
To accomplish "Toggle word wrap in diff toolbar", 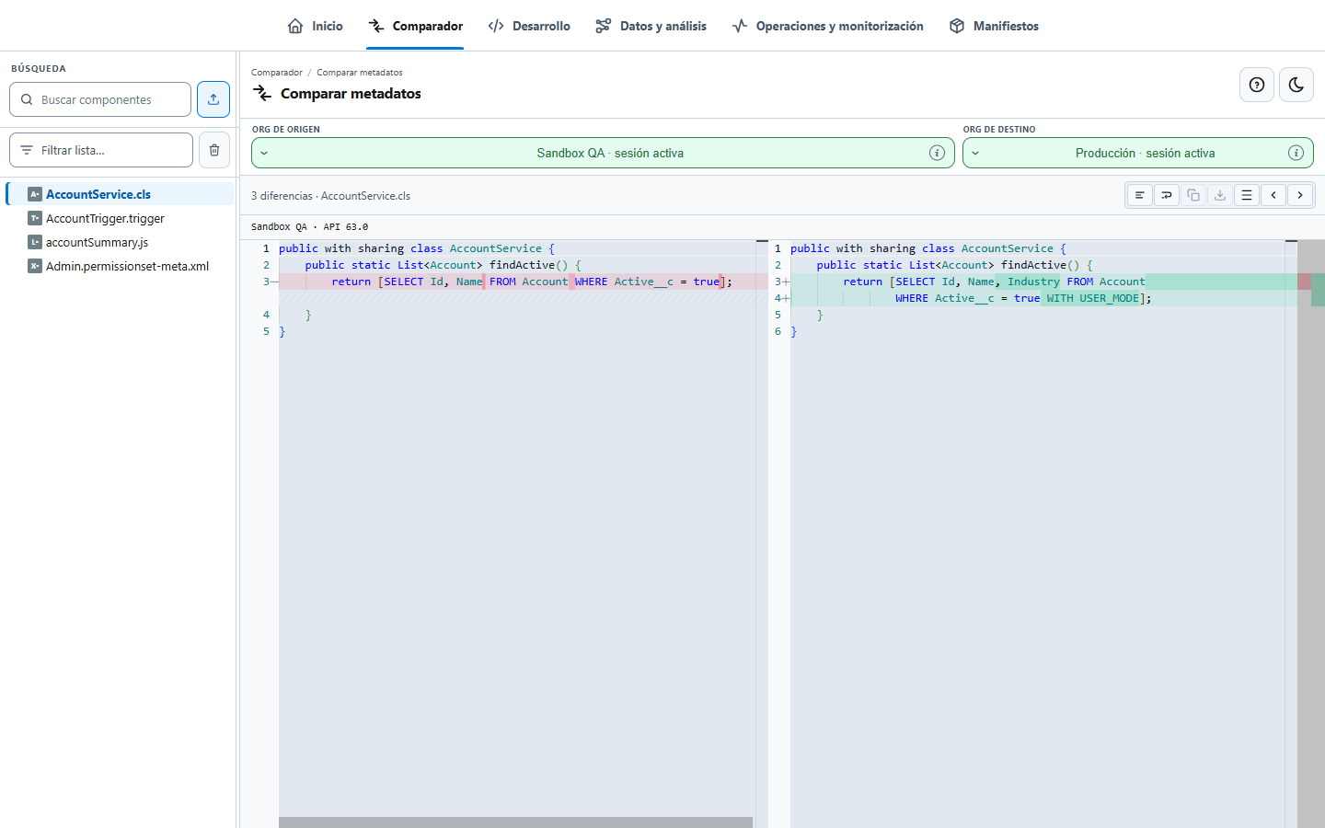I will [x=1167, y=195].
